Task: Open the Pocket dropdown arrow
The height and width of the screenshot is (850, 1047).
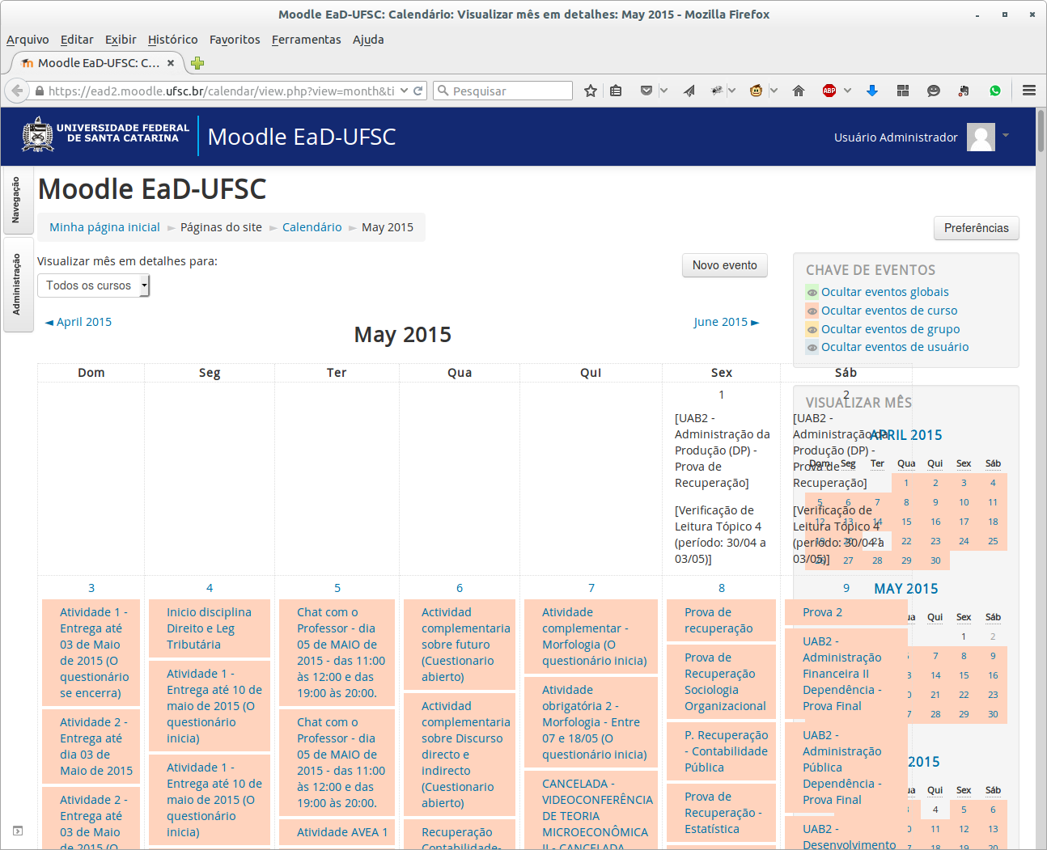Action: click(663, 91)
